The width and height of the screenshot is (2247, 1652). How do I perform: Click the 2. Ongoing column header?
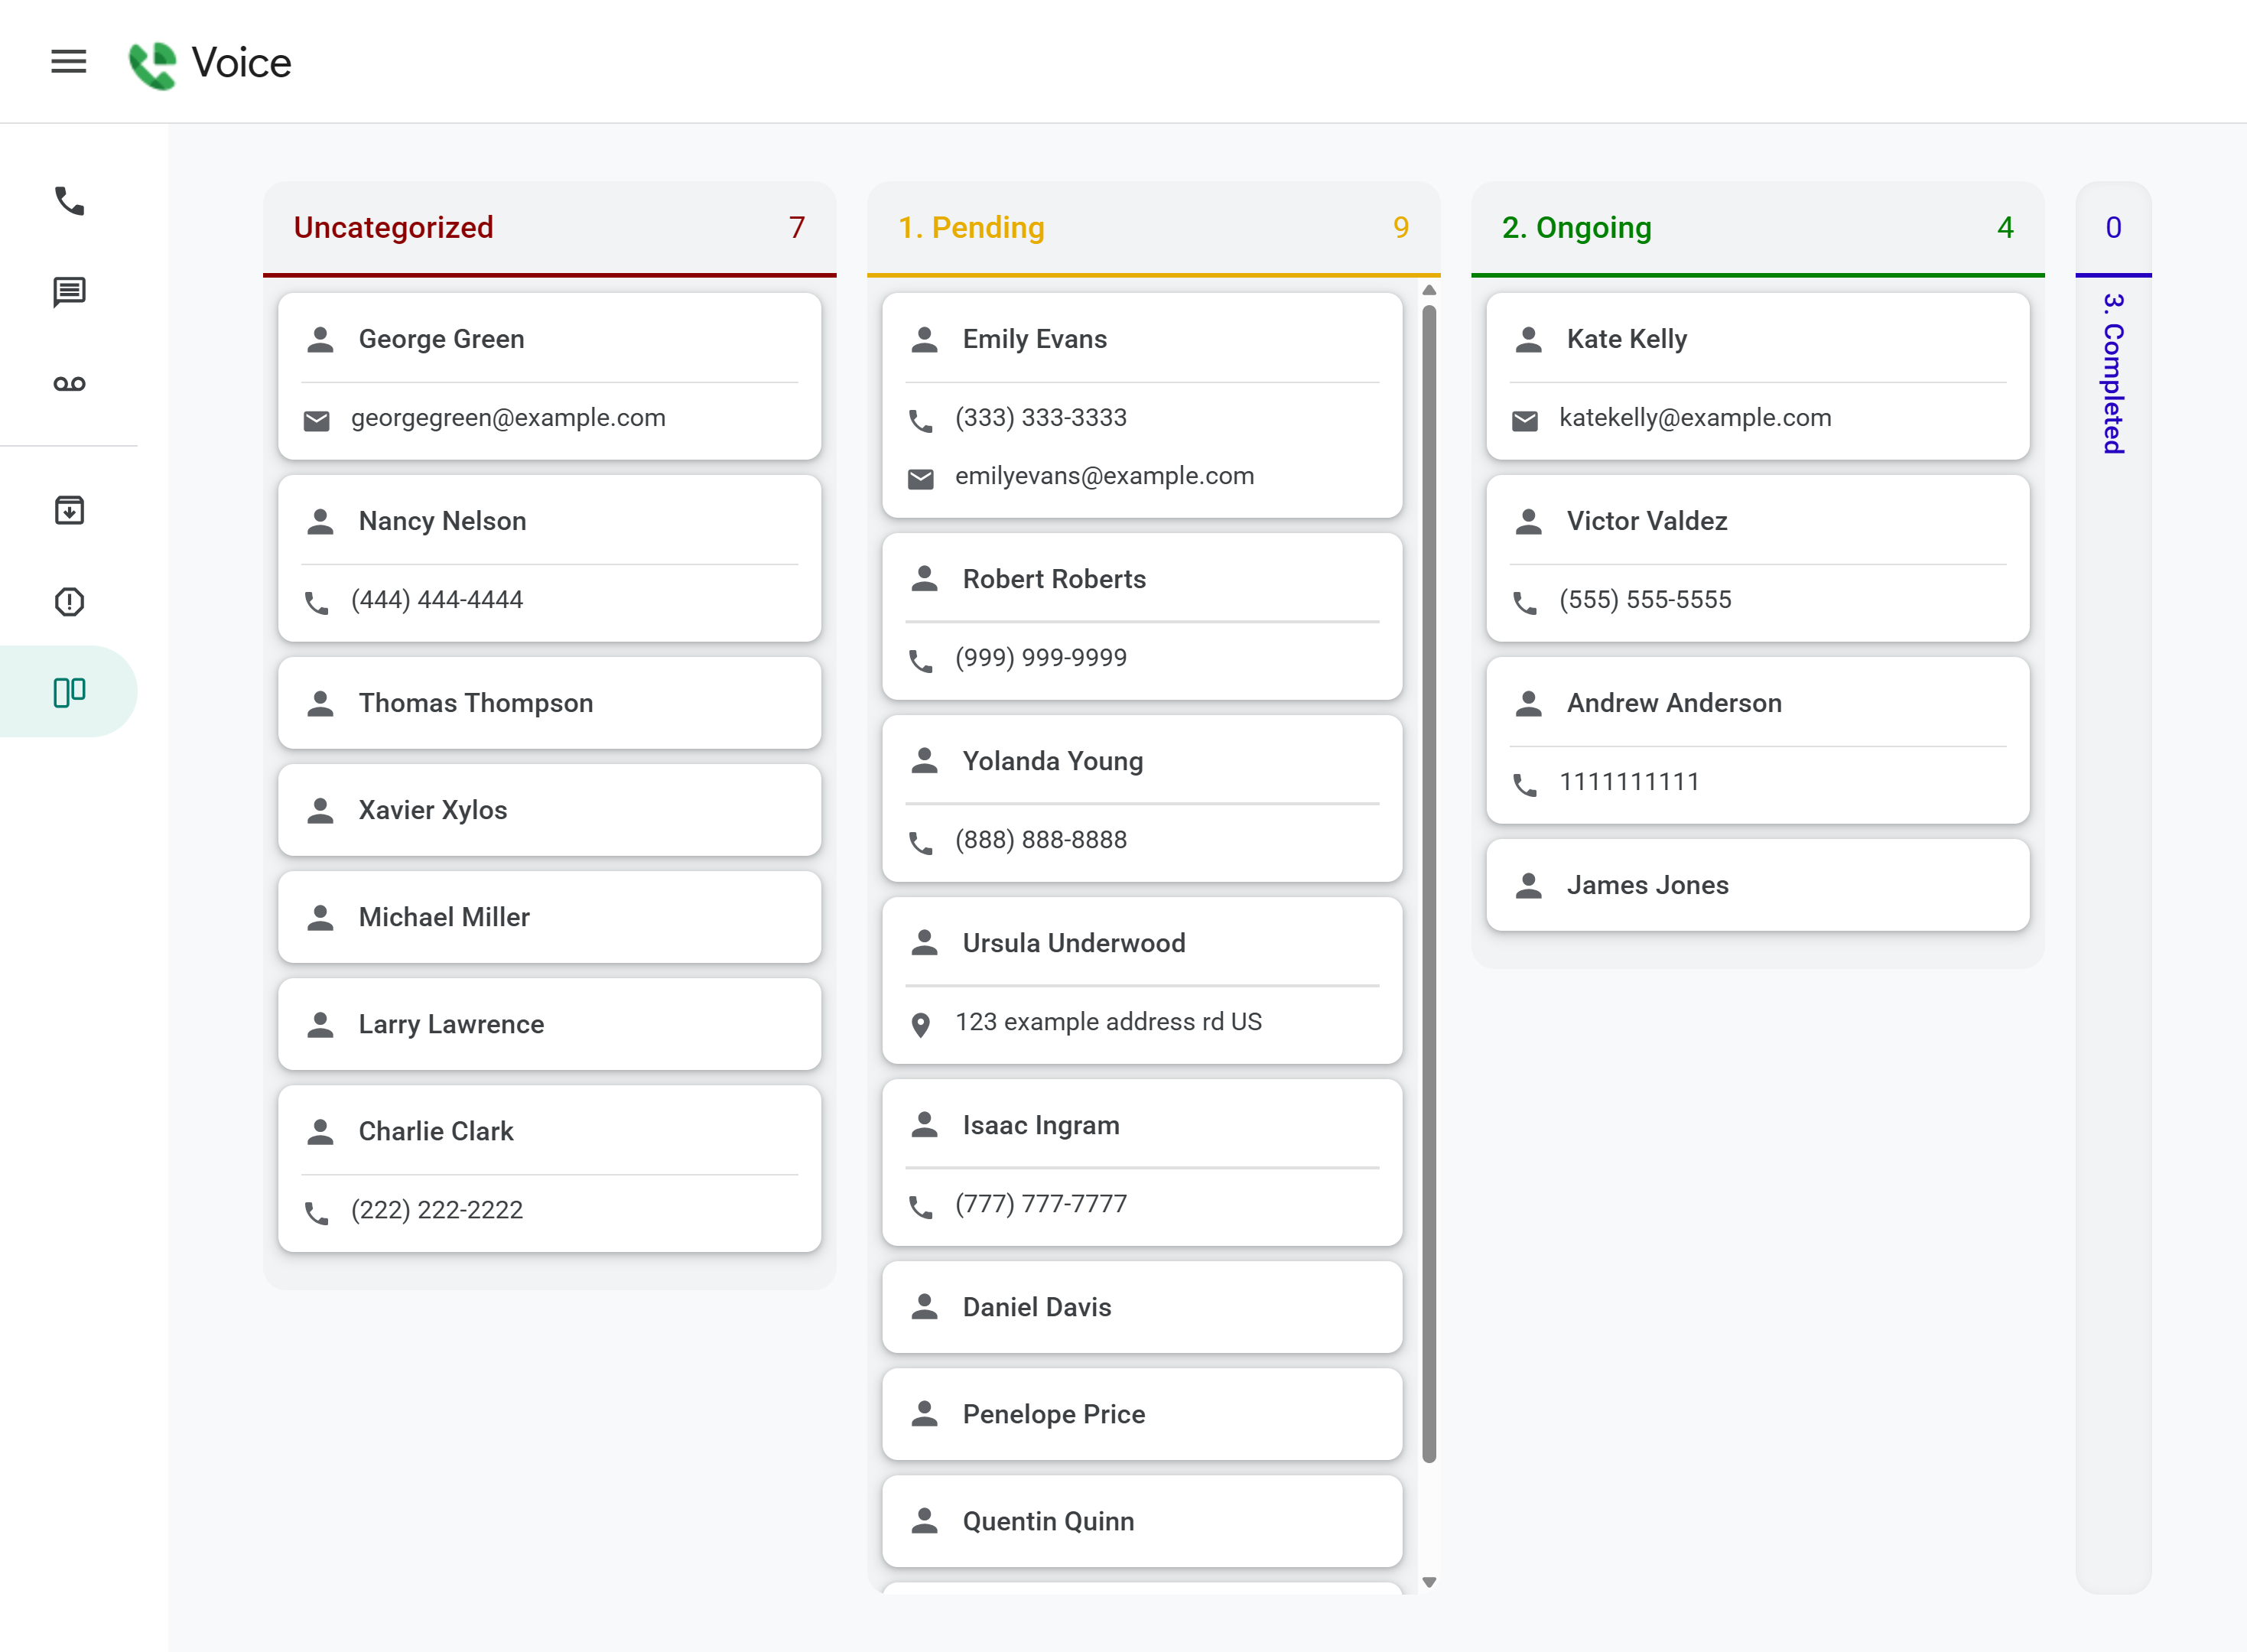(1576, 228)
